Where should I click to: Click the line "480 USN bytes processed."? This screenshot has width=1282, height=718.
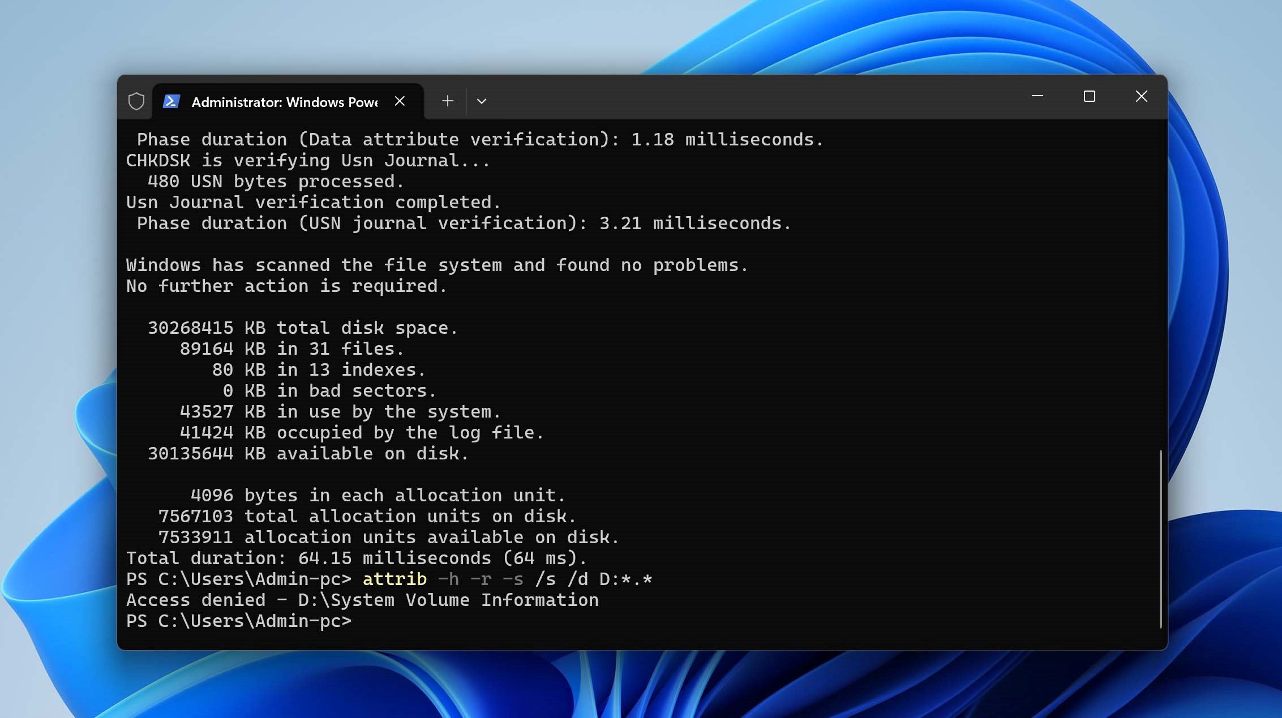276,182
